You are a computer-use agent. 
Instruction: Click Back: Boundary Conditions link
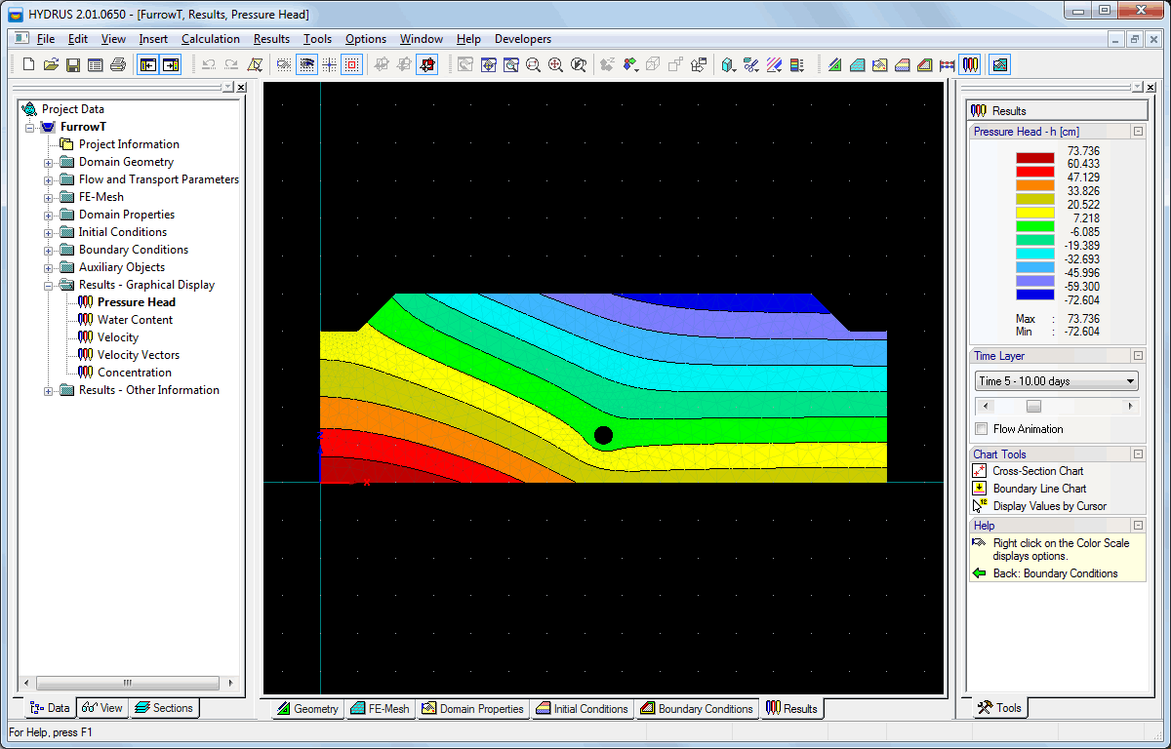click(1055, 573)
